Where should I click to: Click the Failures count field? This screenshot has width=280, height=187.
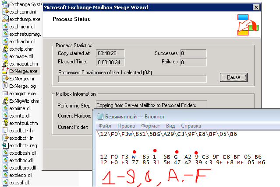click(193, 62)
